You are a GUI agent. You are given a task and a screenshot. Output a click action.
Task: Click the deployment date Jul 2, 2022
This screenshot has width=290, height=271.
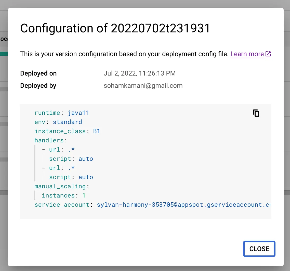[140, 73]
